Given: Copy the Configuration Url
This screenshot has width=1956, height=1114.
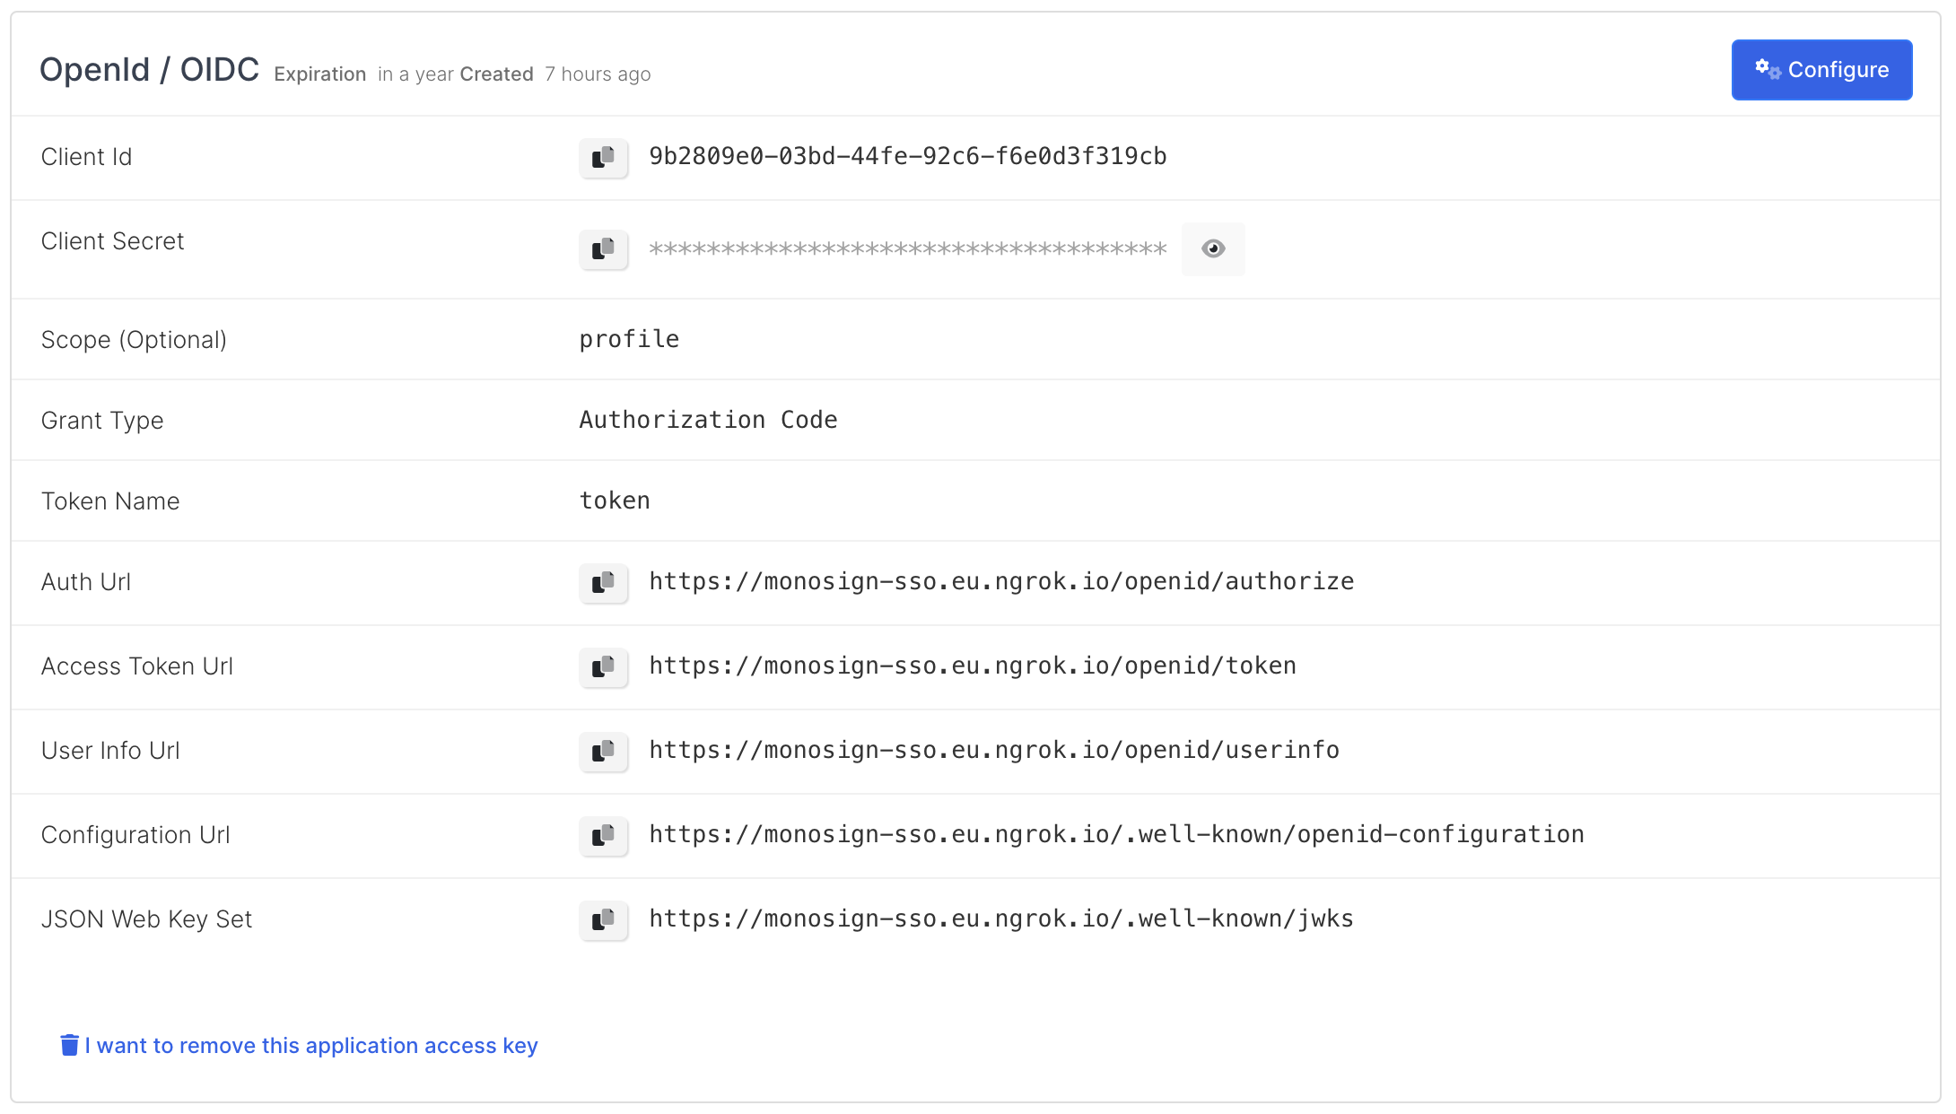Looking at the screenshot, I should 603,836.
